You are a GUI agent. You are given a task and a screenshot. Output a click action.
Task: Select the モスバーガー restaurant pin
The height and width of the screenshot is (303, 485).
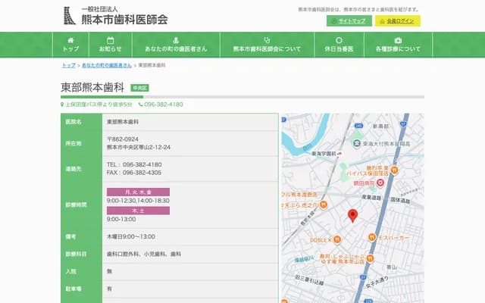372,237
